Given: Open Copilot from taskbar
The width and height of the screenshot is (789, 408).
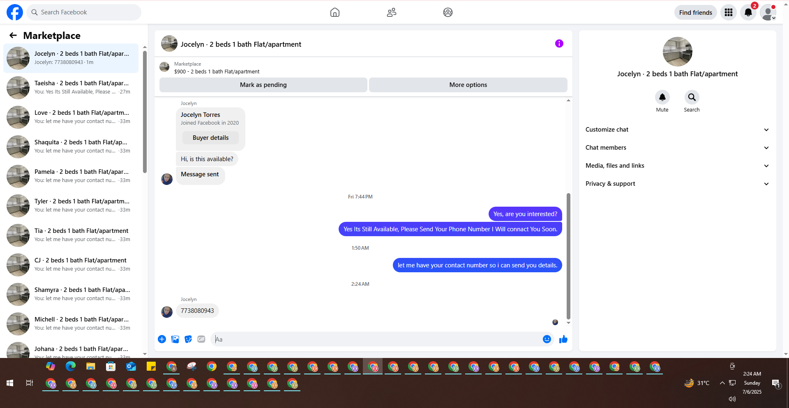Looking at the screenshot, I should tap(51, 366).
